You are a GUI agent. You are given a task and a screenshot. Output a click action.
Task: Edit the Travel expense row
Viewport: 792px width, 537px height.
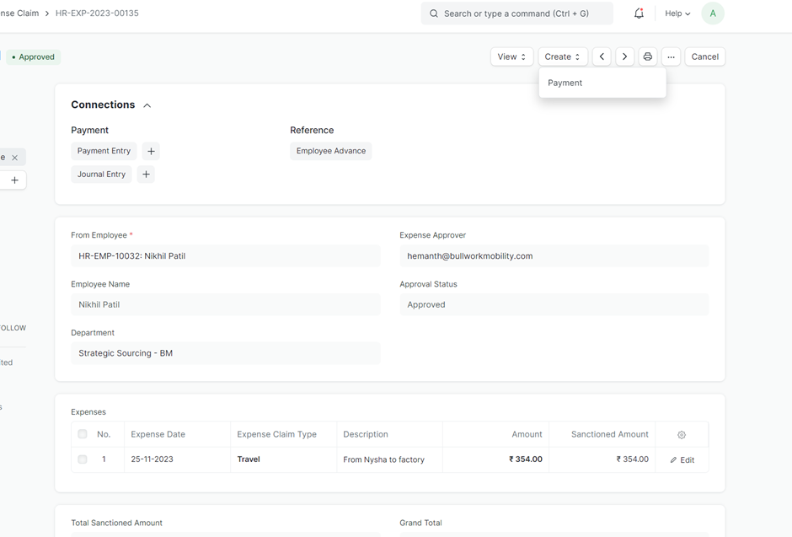click(682, 460)
